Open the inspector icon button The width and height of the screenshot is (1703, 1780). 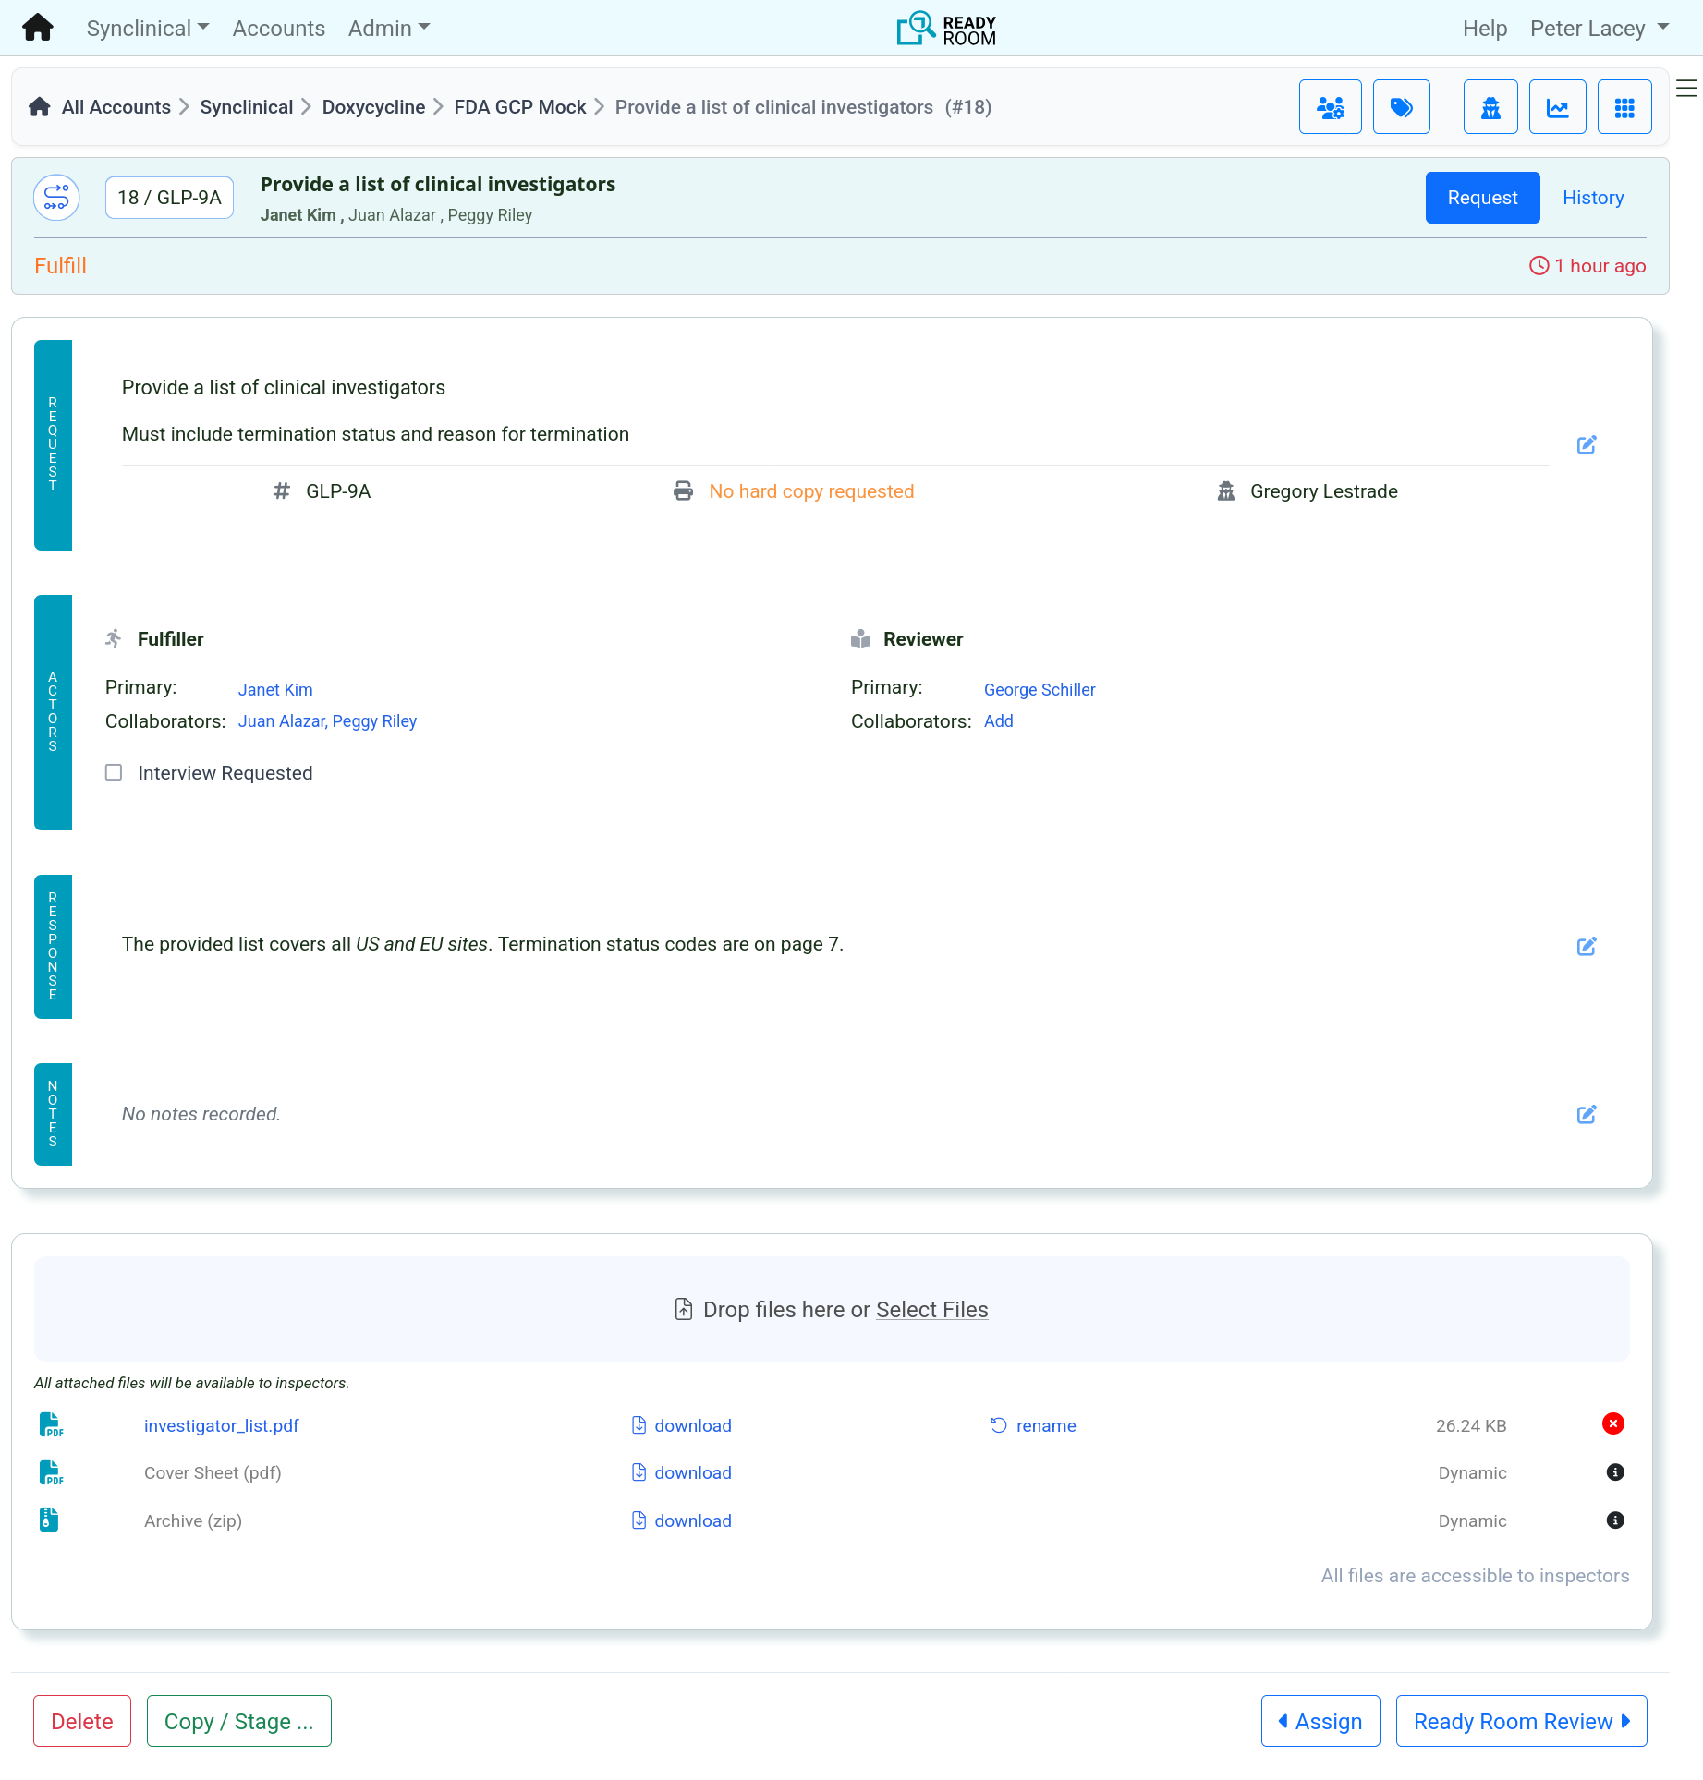pos(1490,107)
